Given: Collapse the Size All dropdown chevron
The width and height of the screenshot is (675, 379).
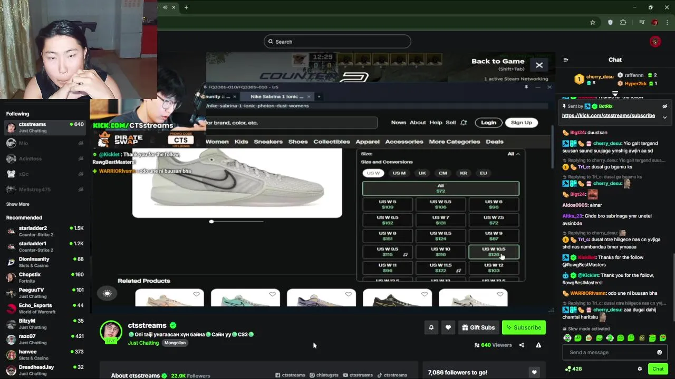Looking at the screenshot, I should point(518,154).
